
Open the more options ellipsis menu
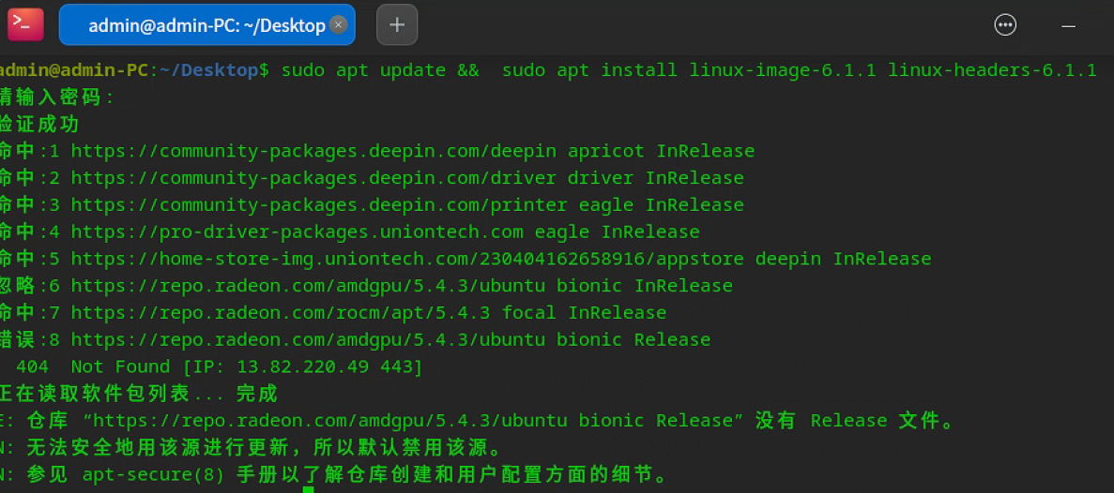[x=1005, y=25]
